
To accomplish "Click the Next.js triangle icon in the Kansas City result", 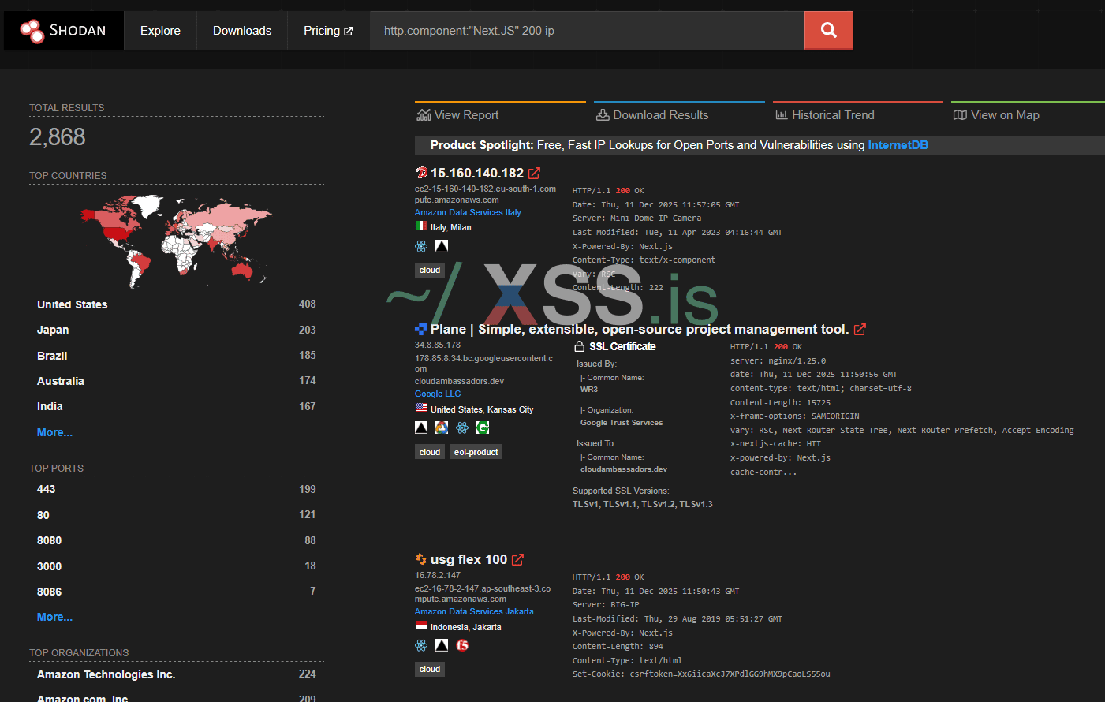I will click(421, 428).
